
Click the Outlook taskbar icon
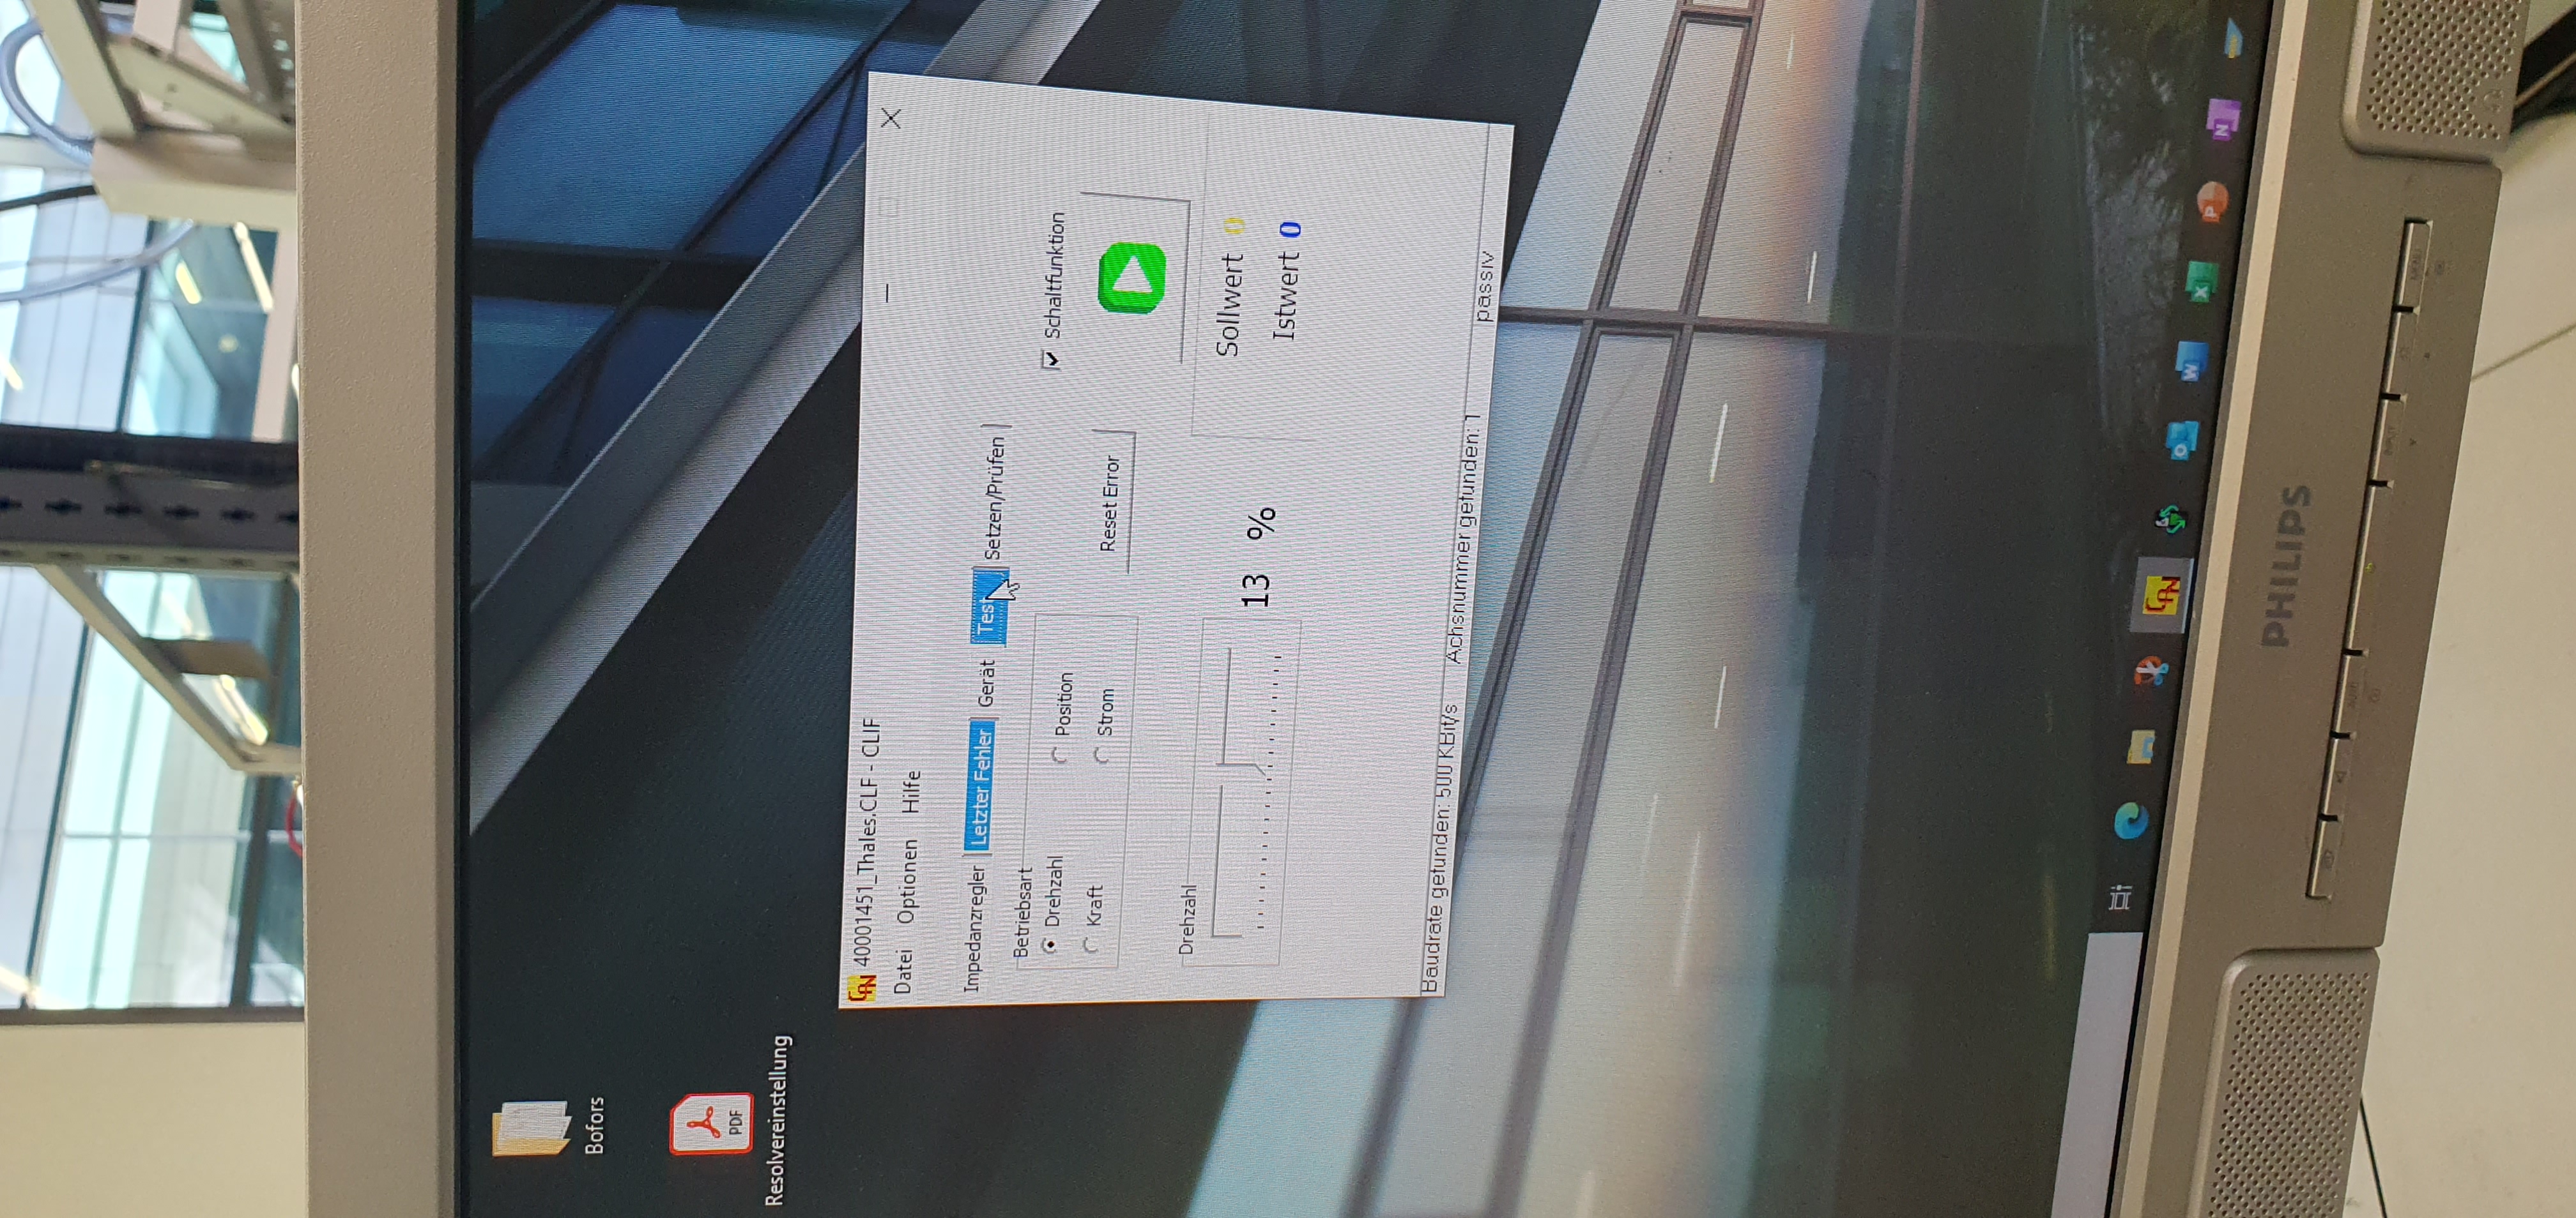pos(2183,440)
